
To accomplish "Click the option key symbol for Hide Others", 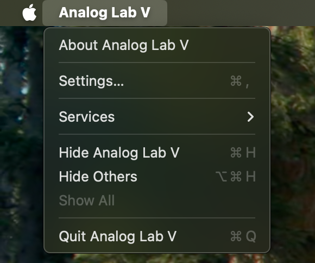I will [222, 177].
